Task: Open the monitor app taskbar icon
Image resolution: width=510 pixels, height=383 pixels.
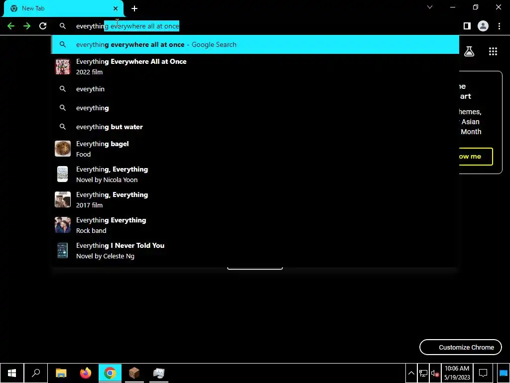Action: click(x=159, y=373)
